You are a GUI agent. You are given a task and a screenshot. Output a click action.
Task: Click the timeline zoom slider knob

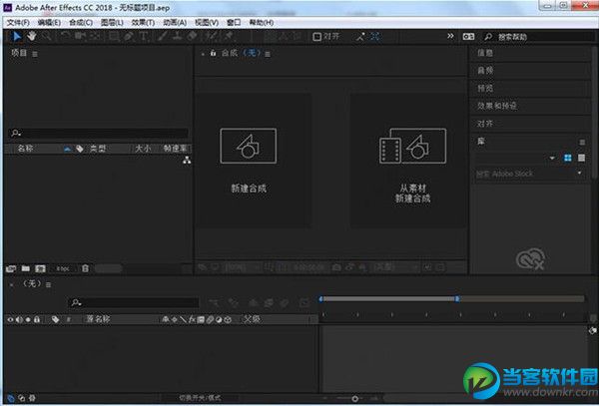(x=354, y=398)
